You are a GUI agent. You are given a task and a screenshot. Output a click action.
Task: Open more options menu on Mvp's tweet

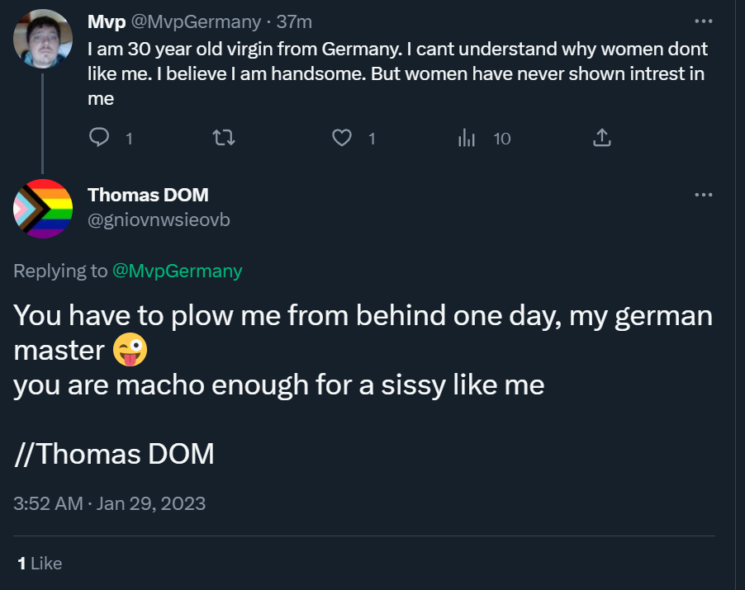point(703,21)
